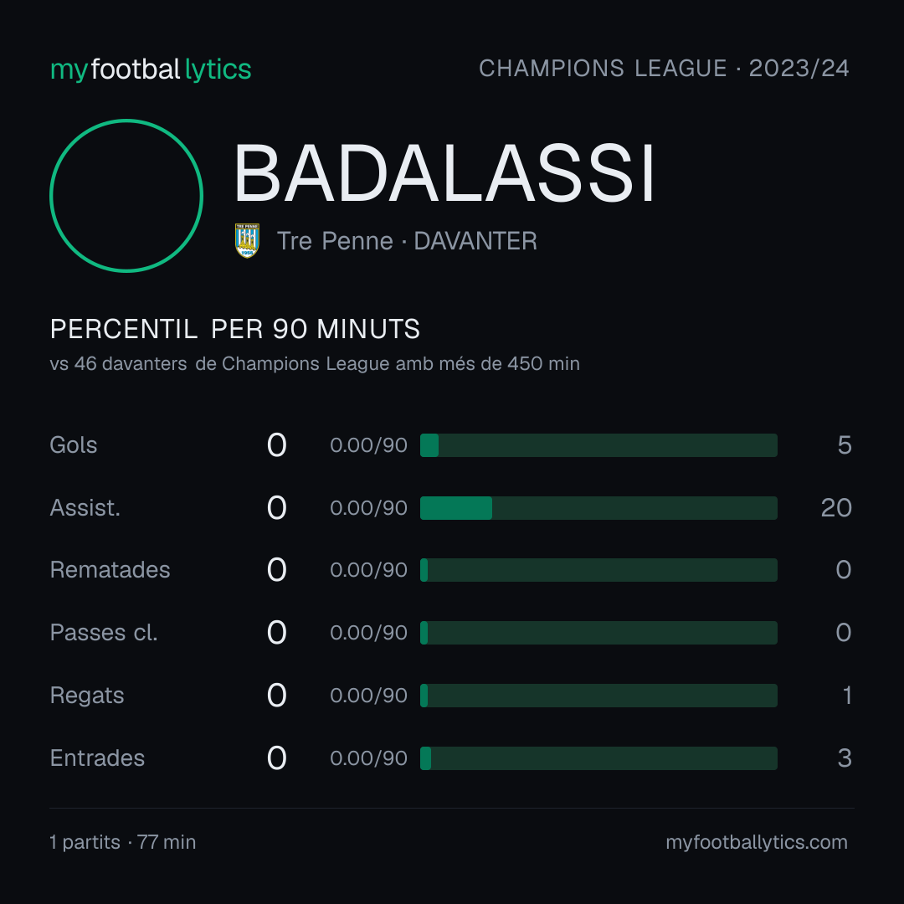Screen dimensions: 904x904
Task: Select the Assist. percentile value 20
Action: [836, 508]
